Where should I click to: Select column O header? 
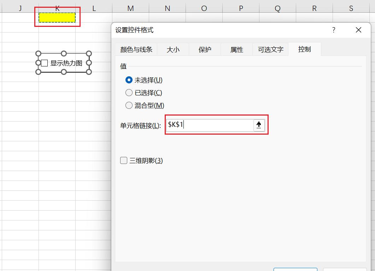click(x=204, y=8)
